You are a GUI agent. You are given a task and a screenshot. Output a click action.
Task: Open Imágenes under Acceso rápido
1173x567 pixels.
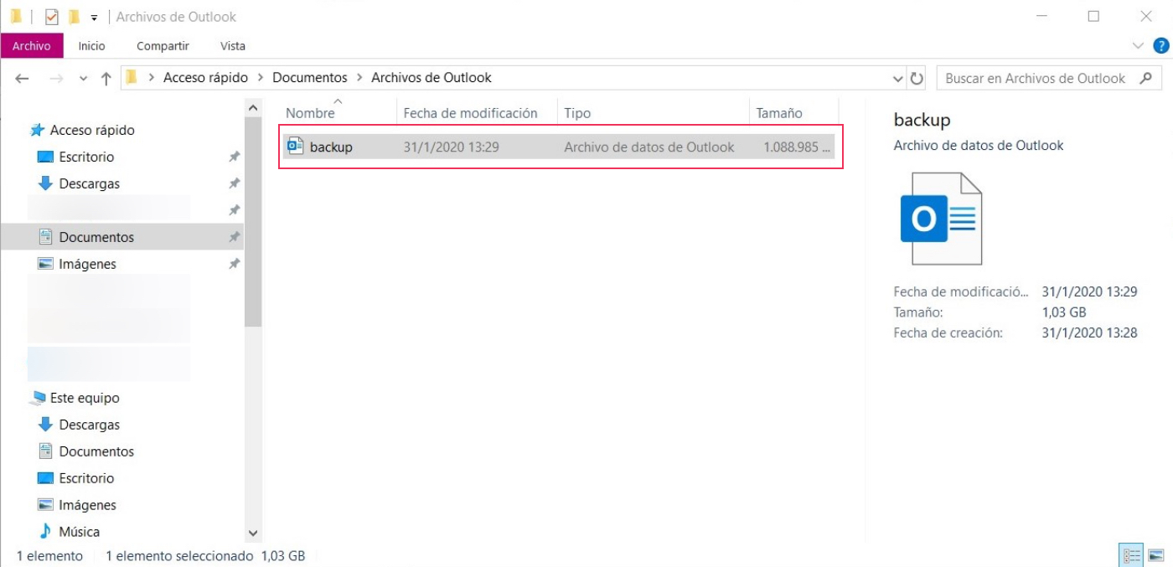pos(87,264)
